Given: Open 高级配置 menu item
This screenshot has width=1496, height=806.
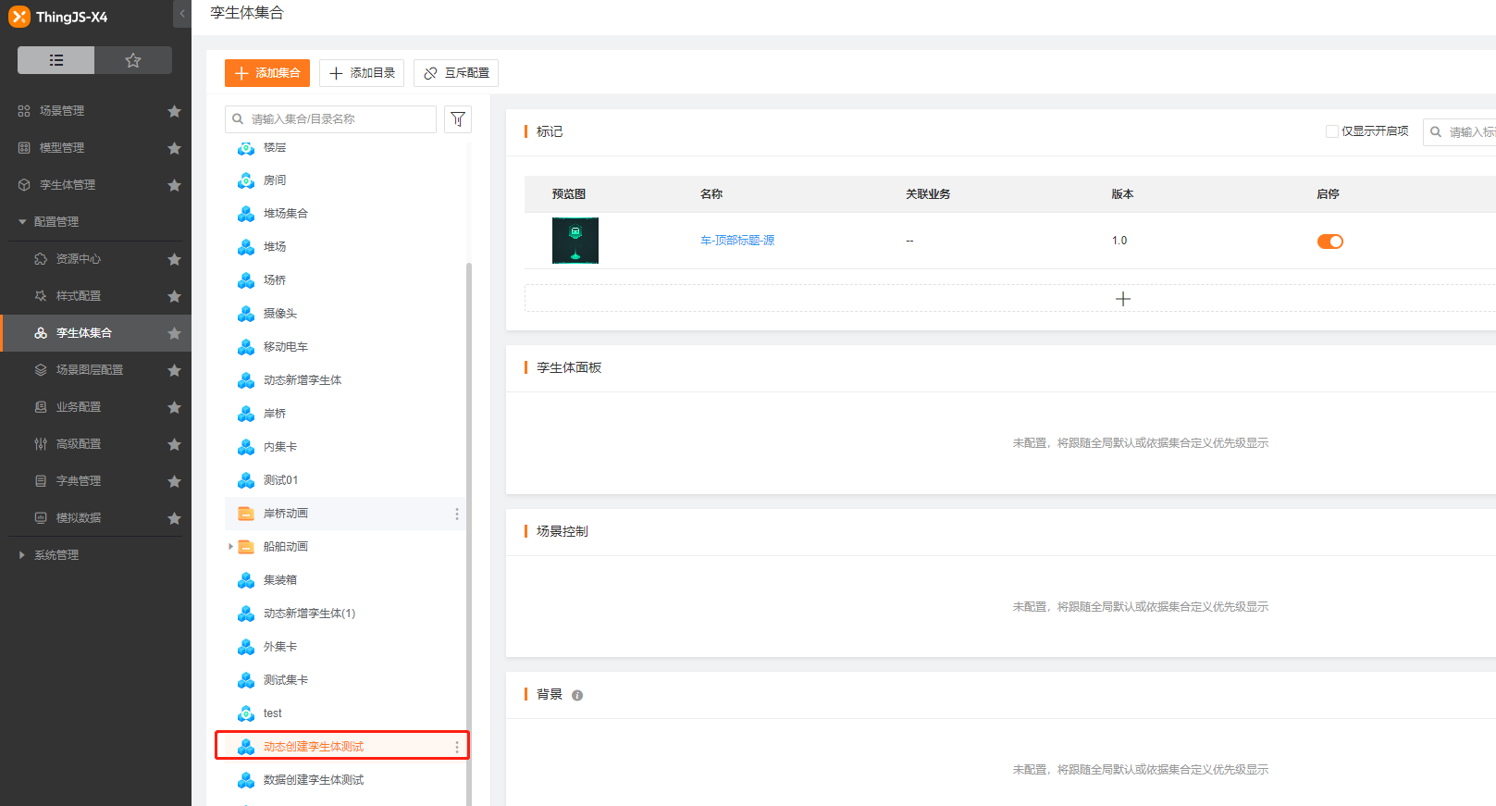Looking at the screenshot, I should 79,444.
